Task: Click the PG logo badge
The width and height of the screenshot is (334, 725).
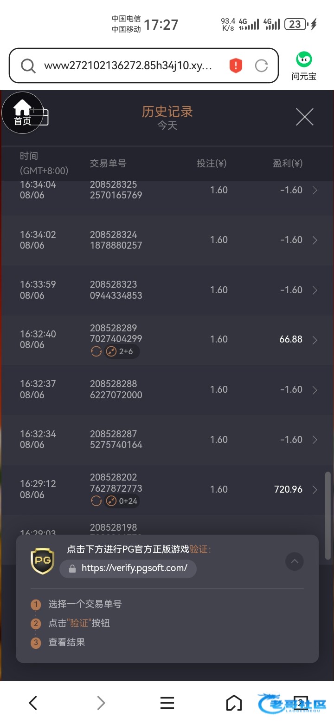Action: click(42, 560)
